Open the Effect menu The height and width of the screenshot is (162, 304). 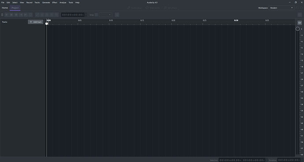click(55, 3)
